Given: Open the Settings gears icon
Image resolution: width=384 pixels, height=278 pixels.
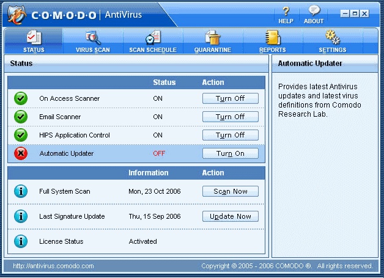Looking at the screenshot, I should [332, 37].
